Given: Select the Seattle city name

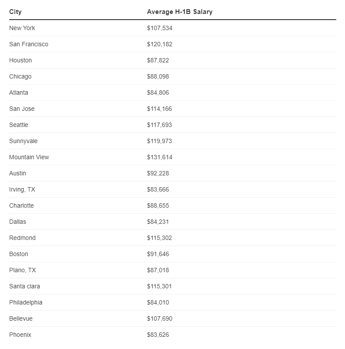Looking at the screenshot, I should coord(19,125).
